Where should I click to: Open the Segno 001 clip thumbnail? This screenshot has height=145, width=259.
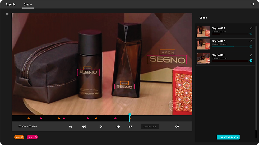[203, 58]
